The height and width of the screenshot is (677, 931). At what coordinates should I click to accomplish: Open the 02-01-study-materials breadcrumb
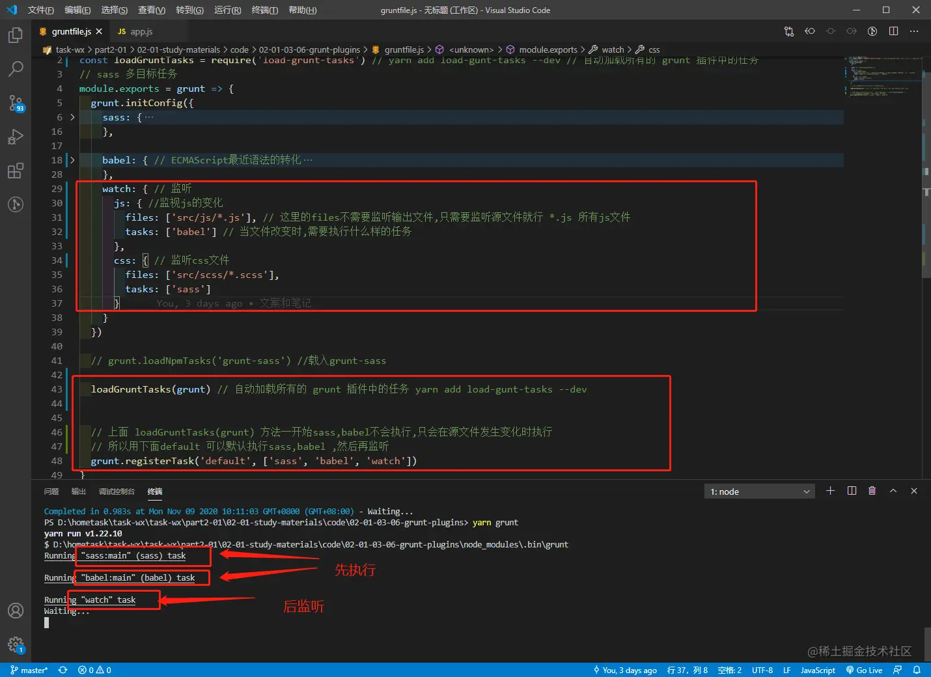pyautogui.click(x=178, y=49)
